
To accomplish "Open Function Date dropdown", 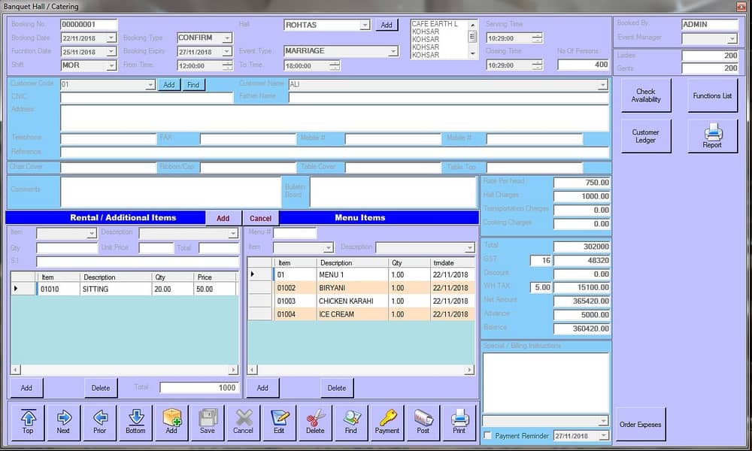I will [111, 51].
